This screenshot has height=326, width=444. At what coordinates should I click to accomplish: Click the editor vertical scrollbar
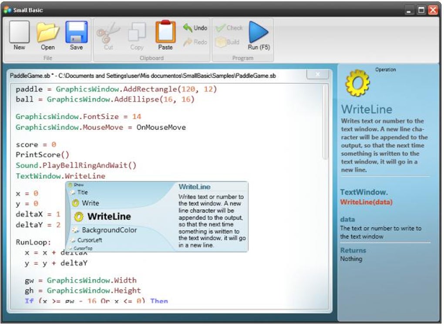click(325, 122)
